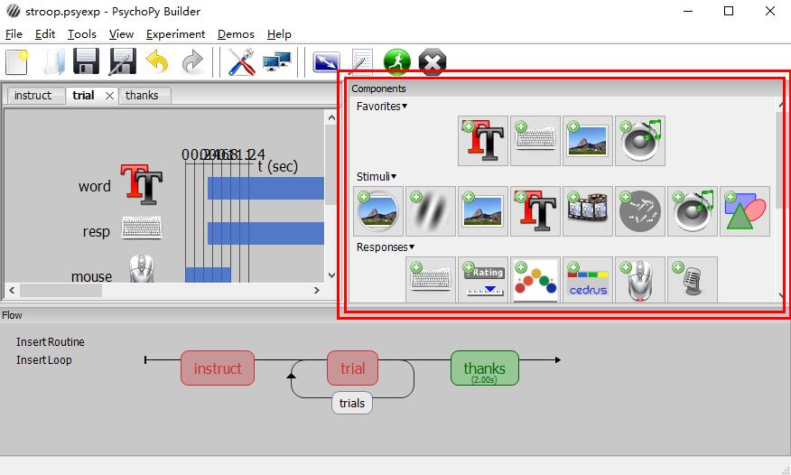Add a Grating stimulus component
This screenshot has width=791, height=475.
coord(431,211)
